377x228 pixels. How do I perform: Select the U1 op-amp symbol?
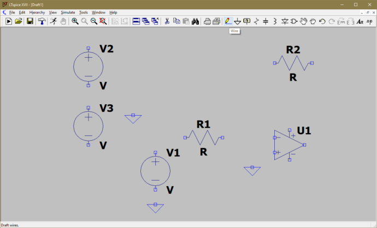pyautogui.click(x=287, y=145)
